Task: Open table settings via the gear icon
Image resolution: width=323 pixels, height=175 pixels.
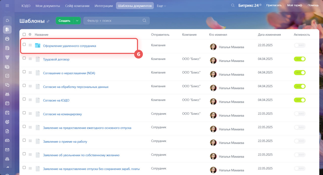Action: 30,34
